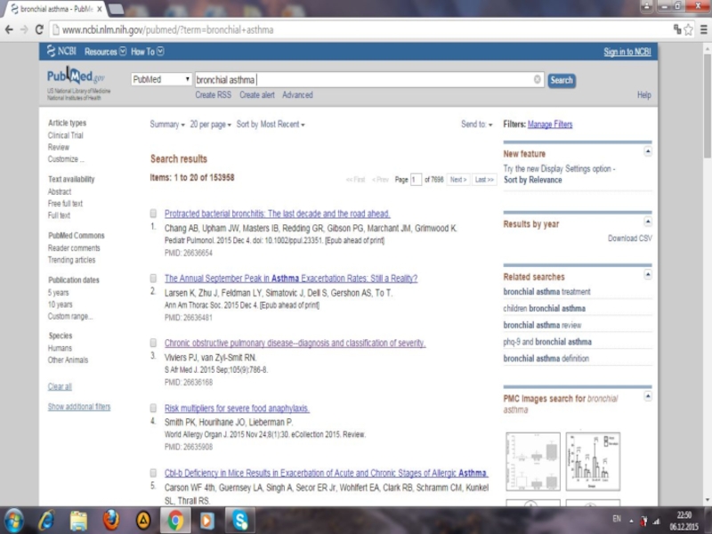Reload the page with refresh icon

click(x=39, y=30)
